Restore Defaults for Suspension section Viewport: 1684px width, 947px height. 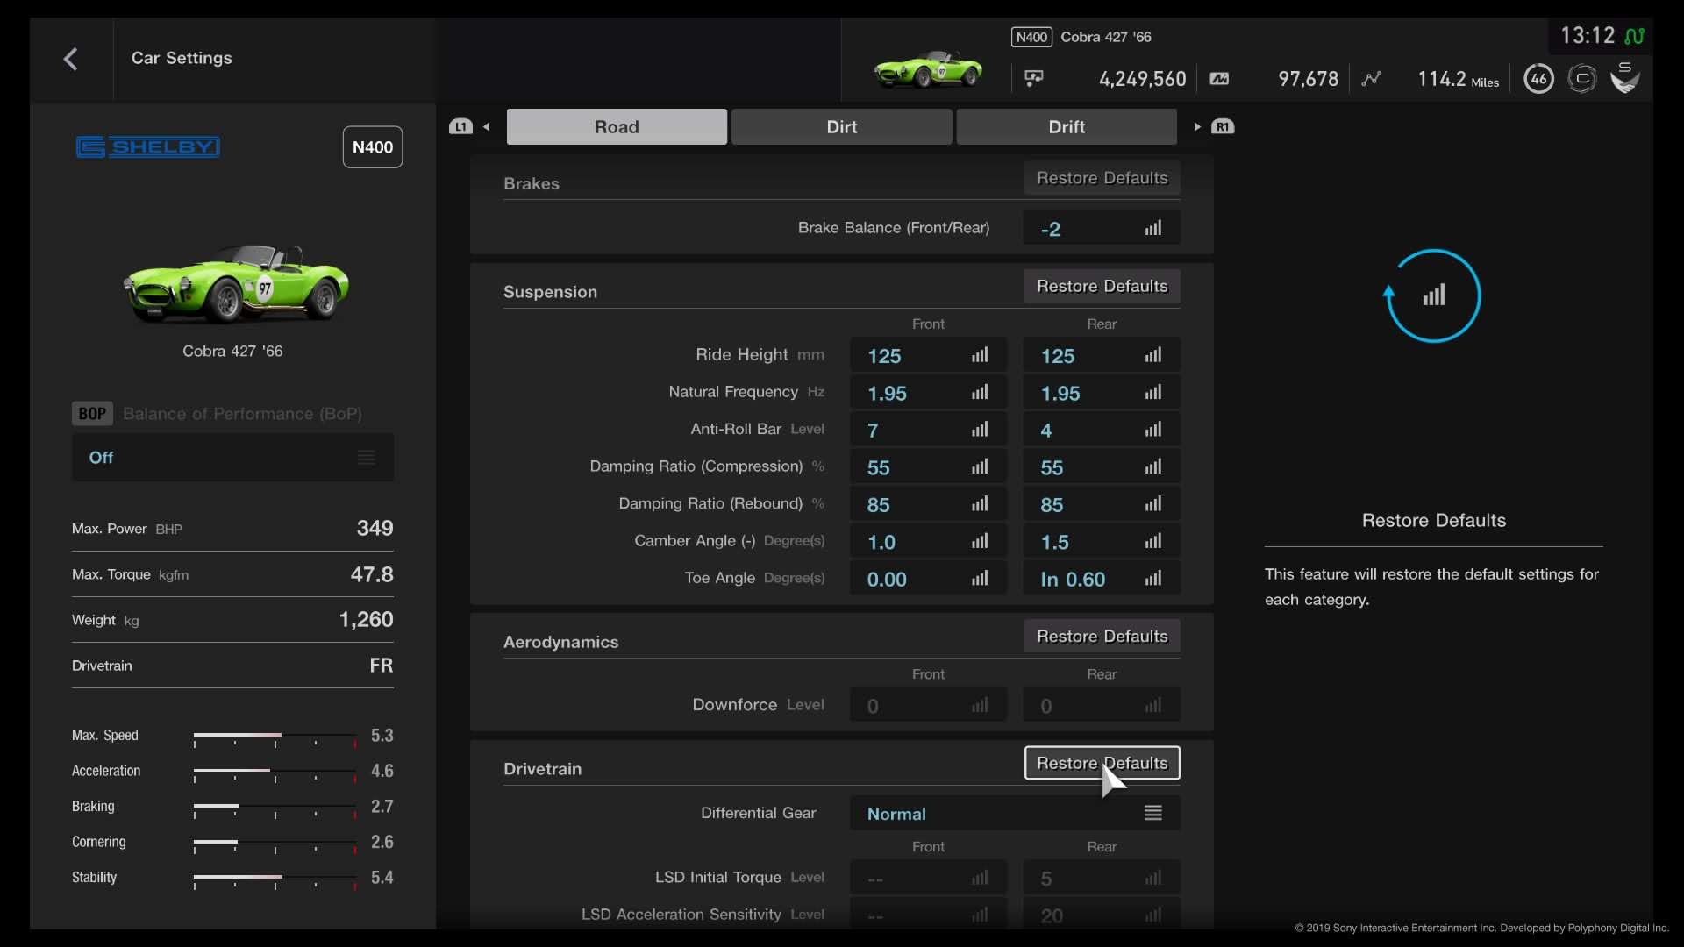[1102, 287]
